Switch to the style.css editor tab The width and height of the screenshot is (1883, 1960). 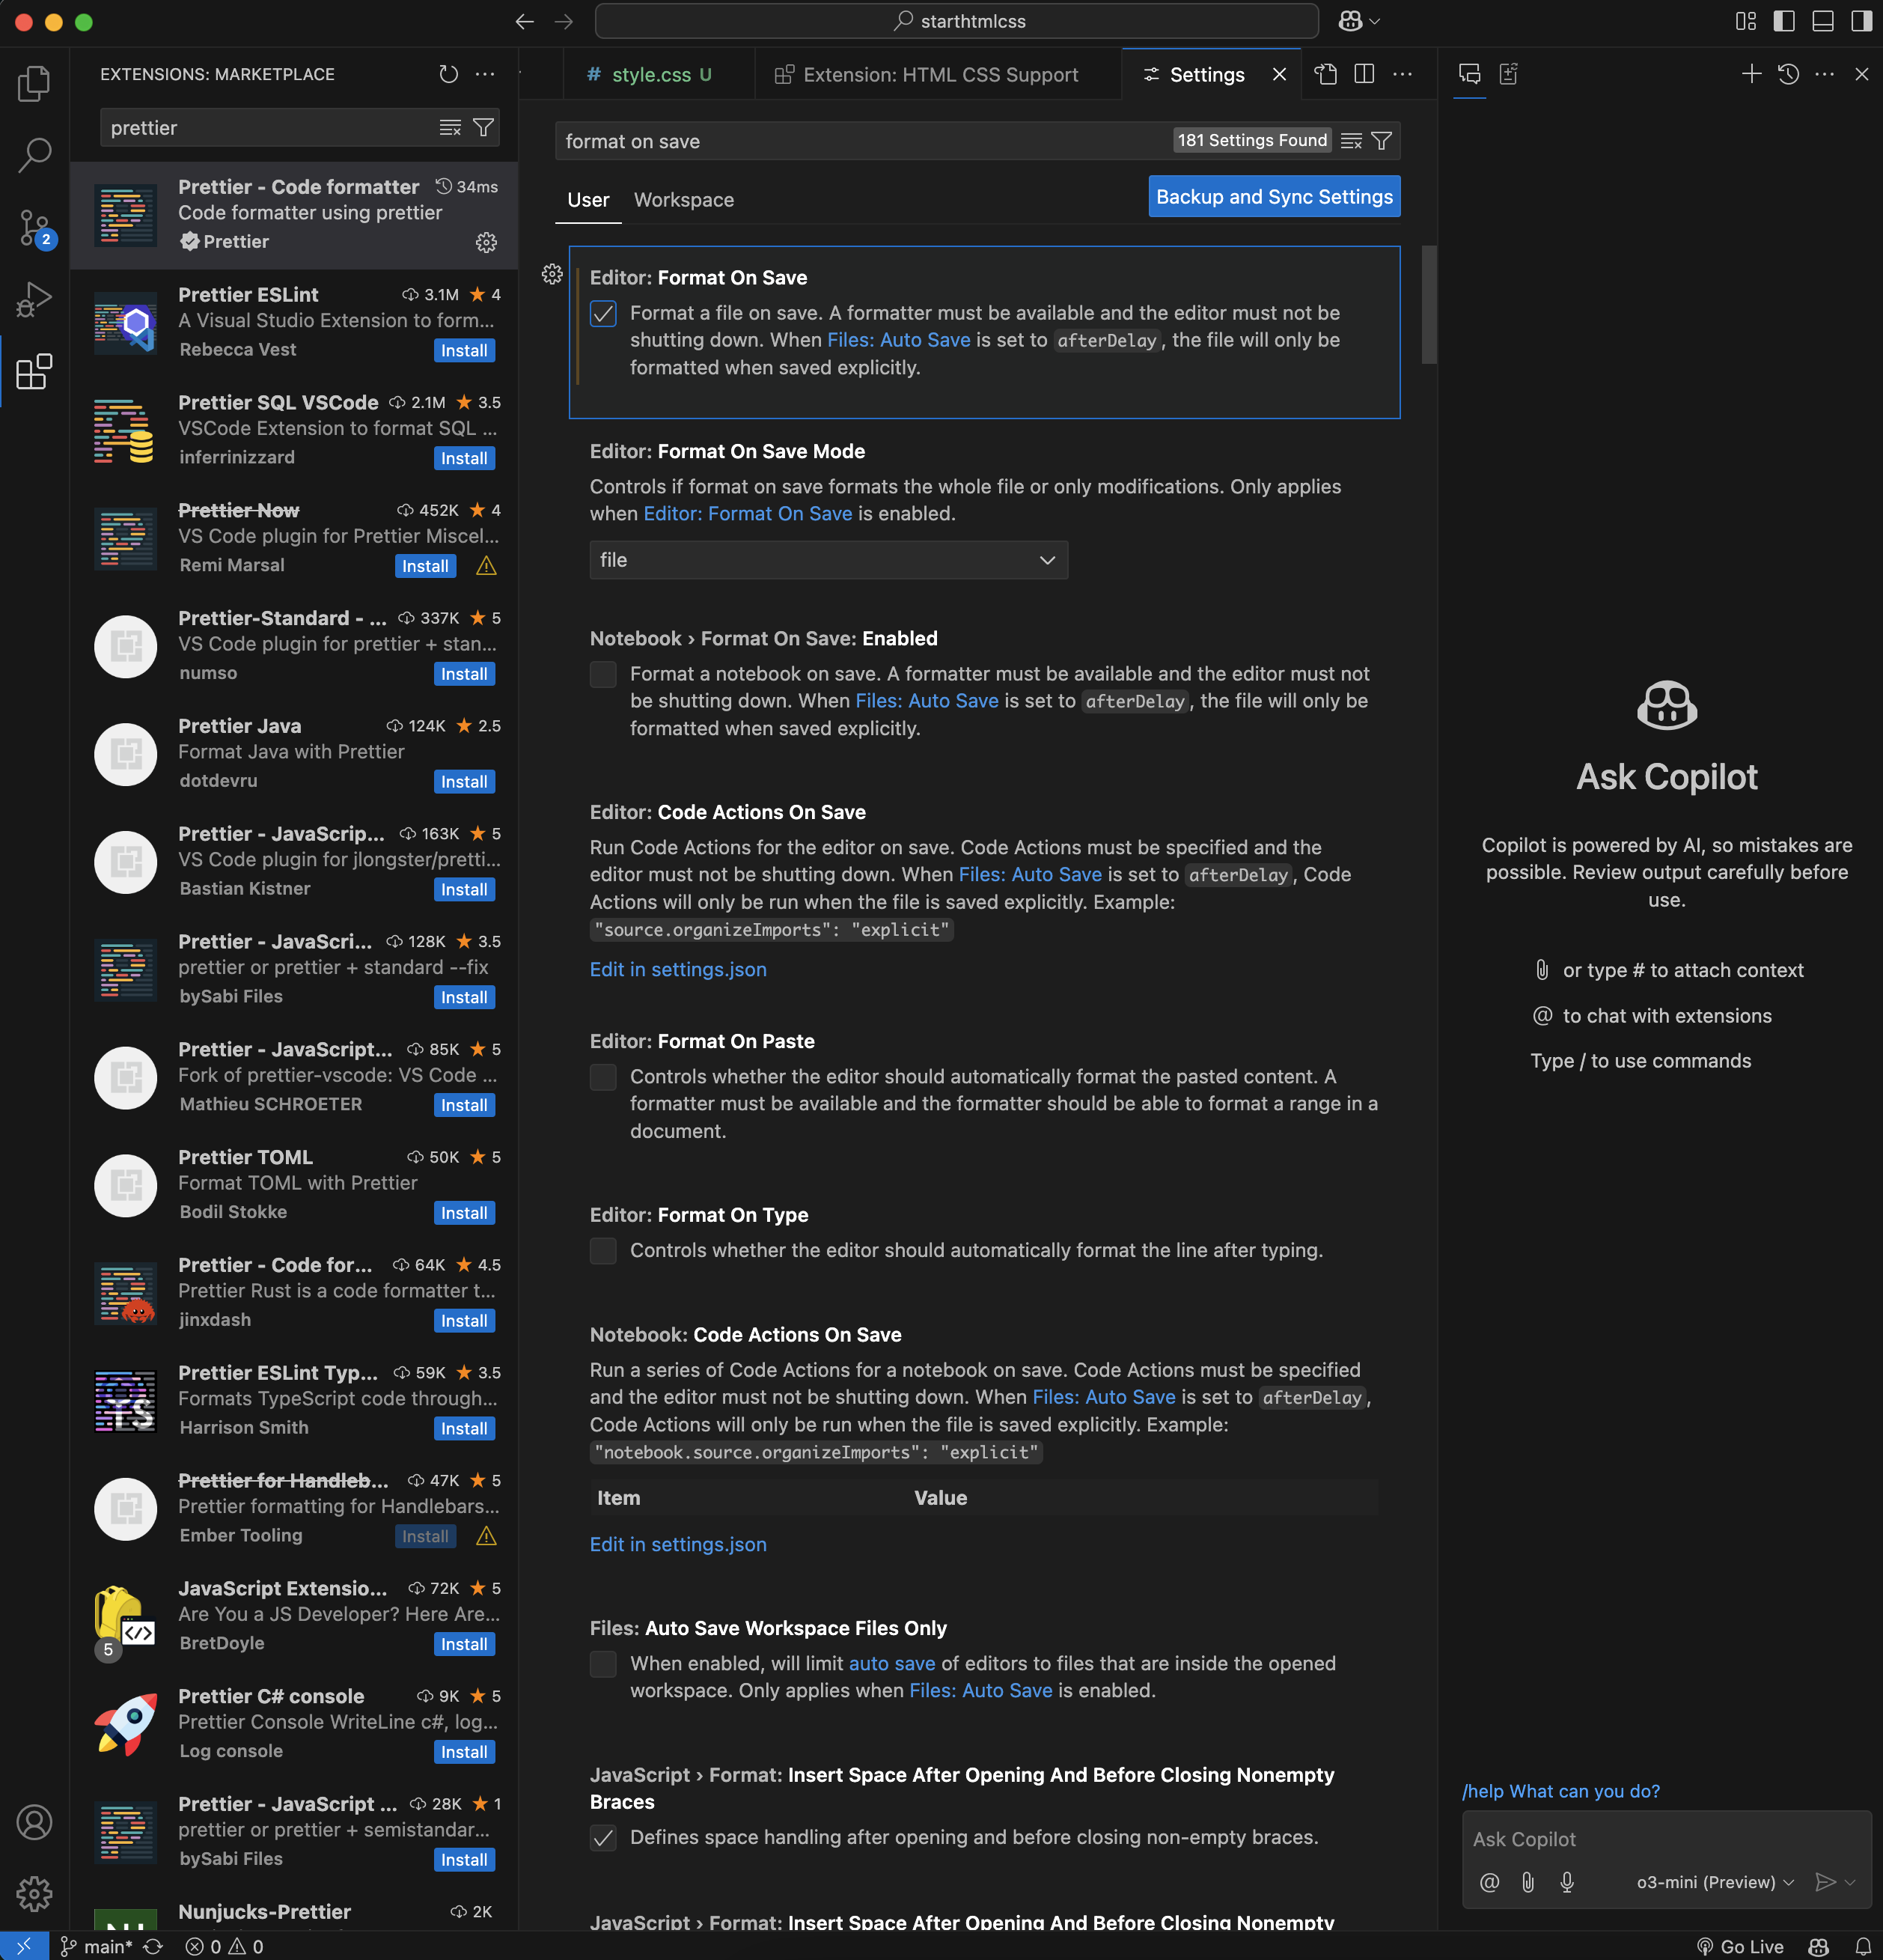(650, 75)
